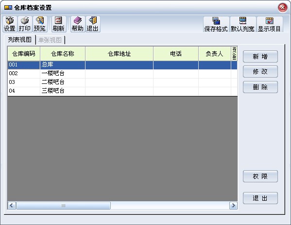Open the 帮助 help book icon
The width and height of the screenshot is (291, 225).
pos(78,24)
